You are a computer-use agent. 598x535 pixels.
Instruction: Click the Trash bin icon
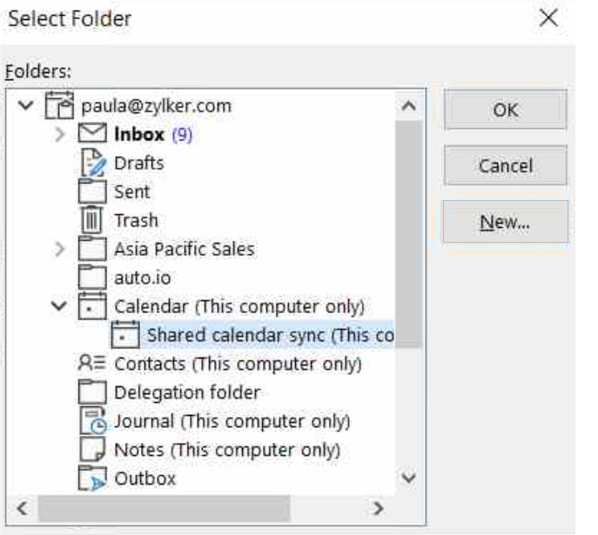click(x=93, y=220)
